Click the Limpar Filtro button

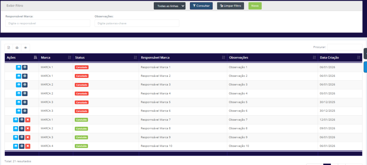coord(230,6)
